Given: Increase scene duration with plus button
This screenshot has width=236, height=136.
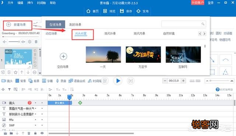Looking at the screenshot, I should coord(183,80).
